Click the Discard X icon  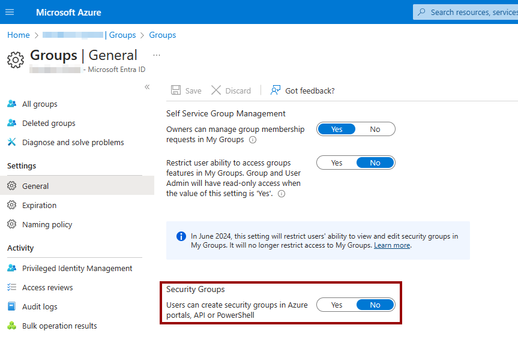(216, 90)
